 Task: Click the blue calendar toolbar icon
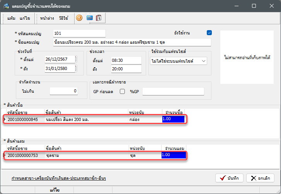click(x=89, y=18)
